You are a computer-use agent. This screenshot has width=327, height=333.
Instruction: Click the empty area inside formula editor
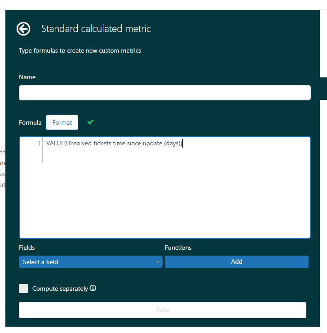pyautogui.click(x=175, y=198)
